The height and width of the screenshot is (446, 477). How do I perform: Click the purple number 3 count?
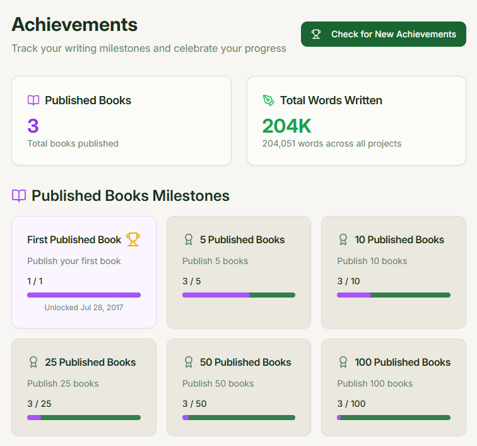[33, 126]
